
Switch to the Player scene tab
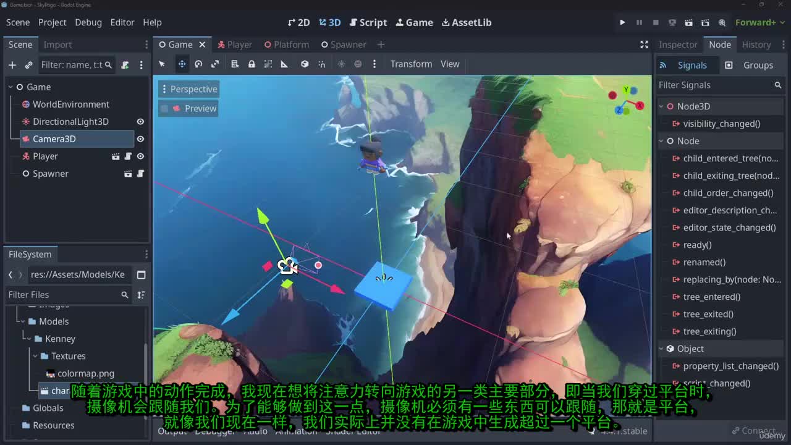coord(235,44)
